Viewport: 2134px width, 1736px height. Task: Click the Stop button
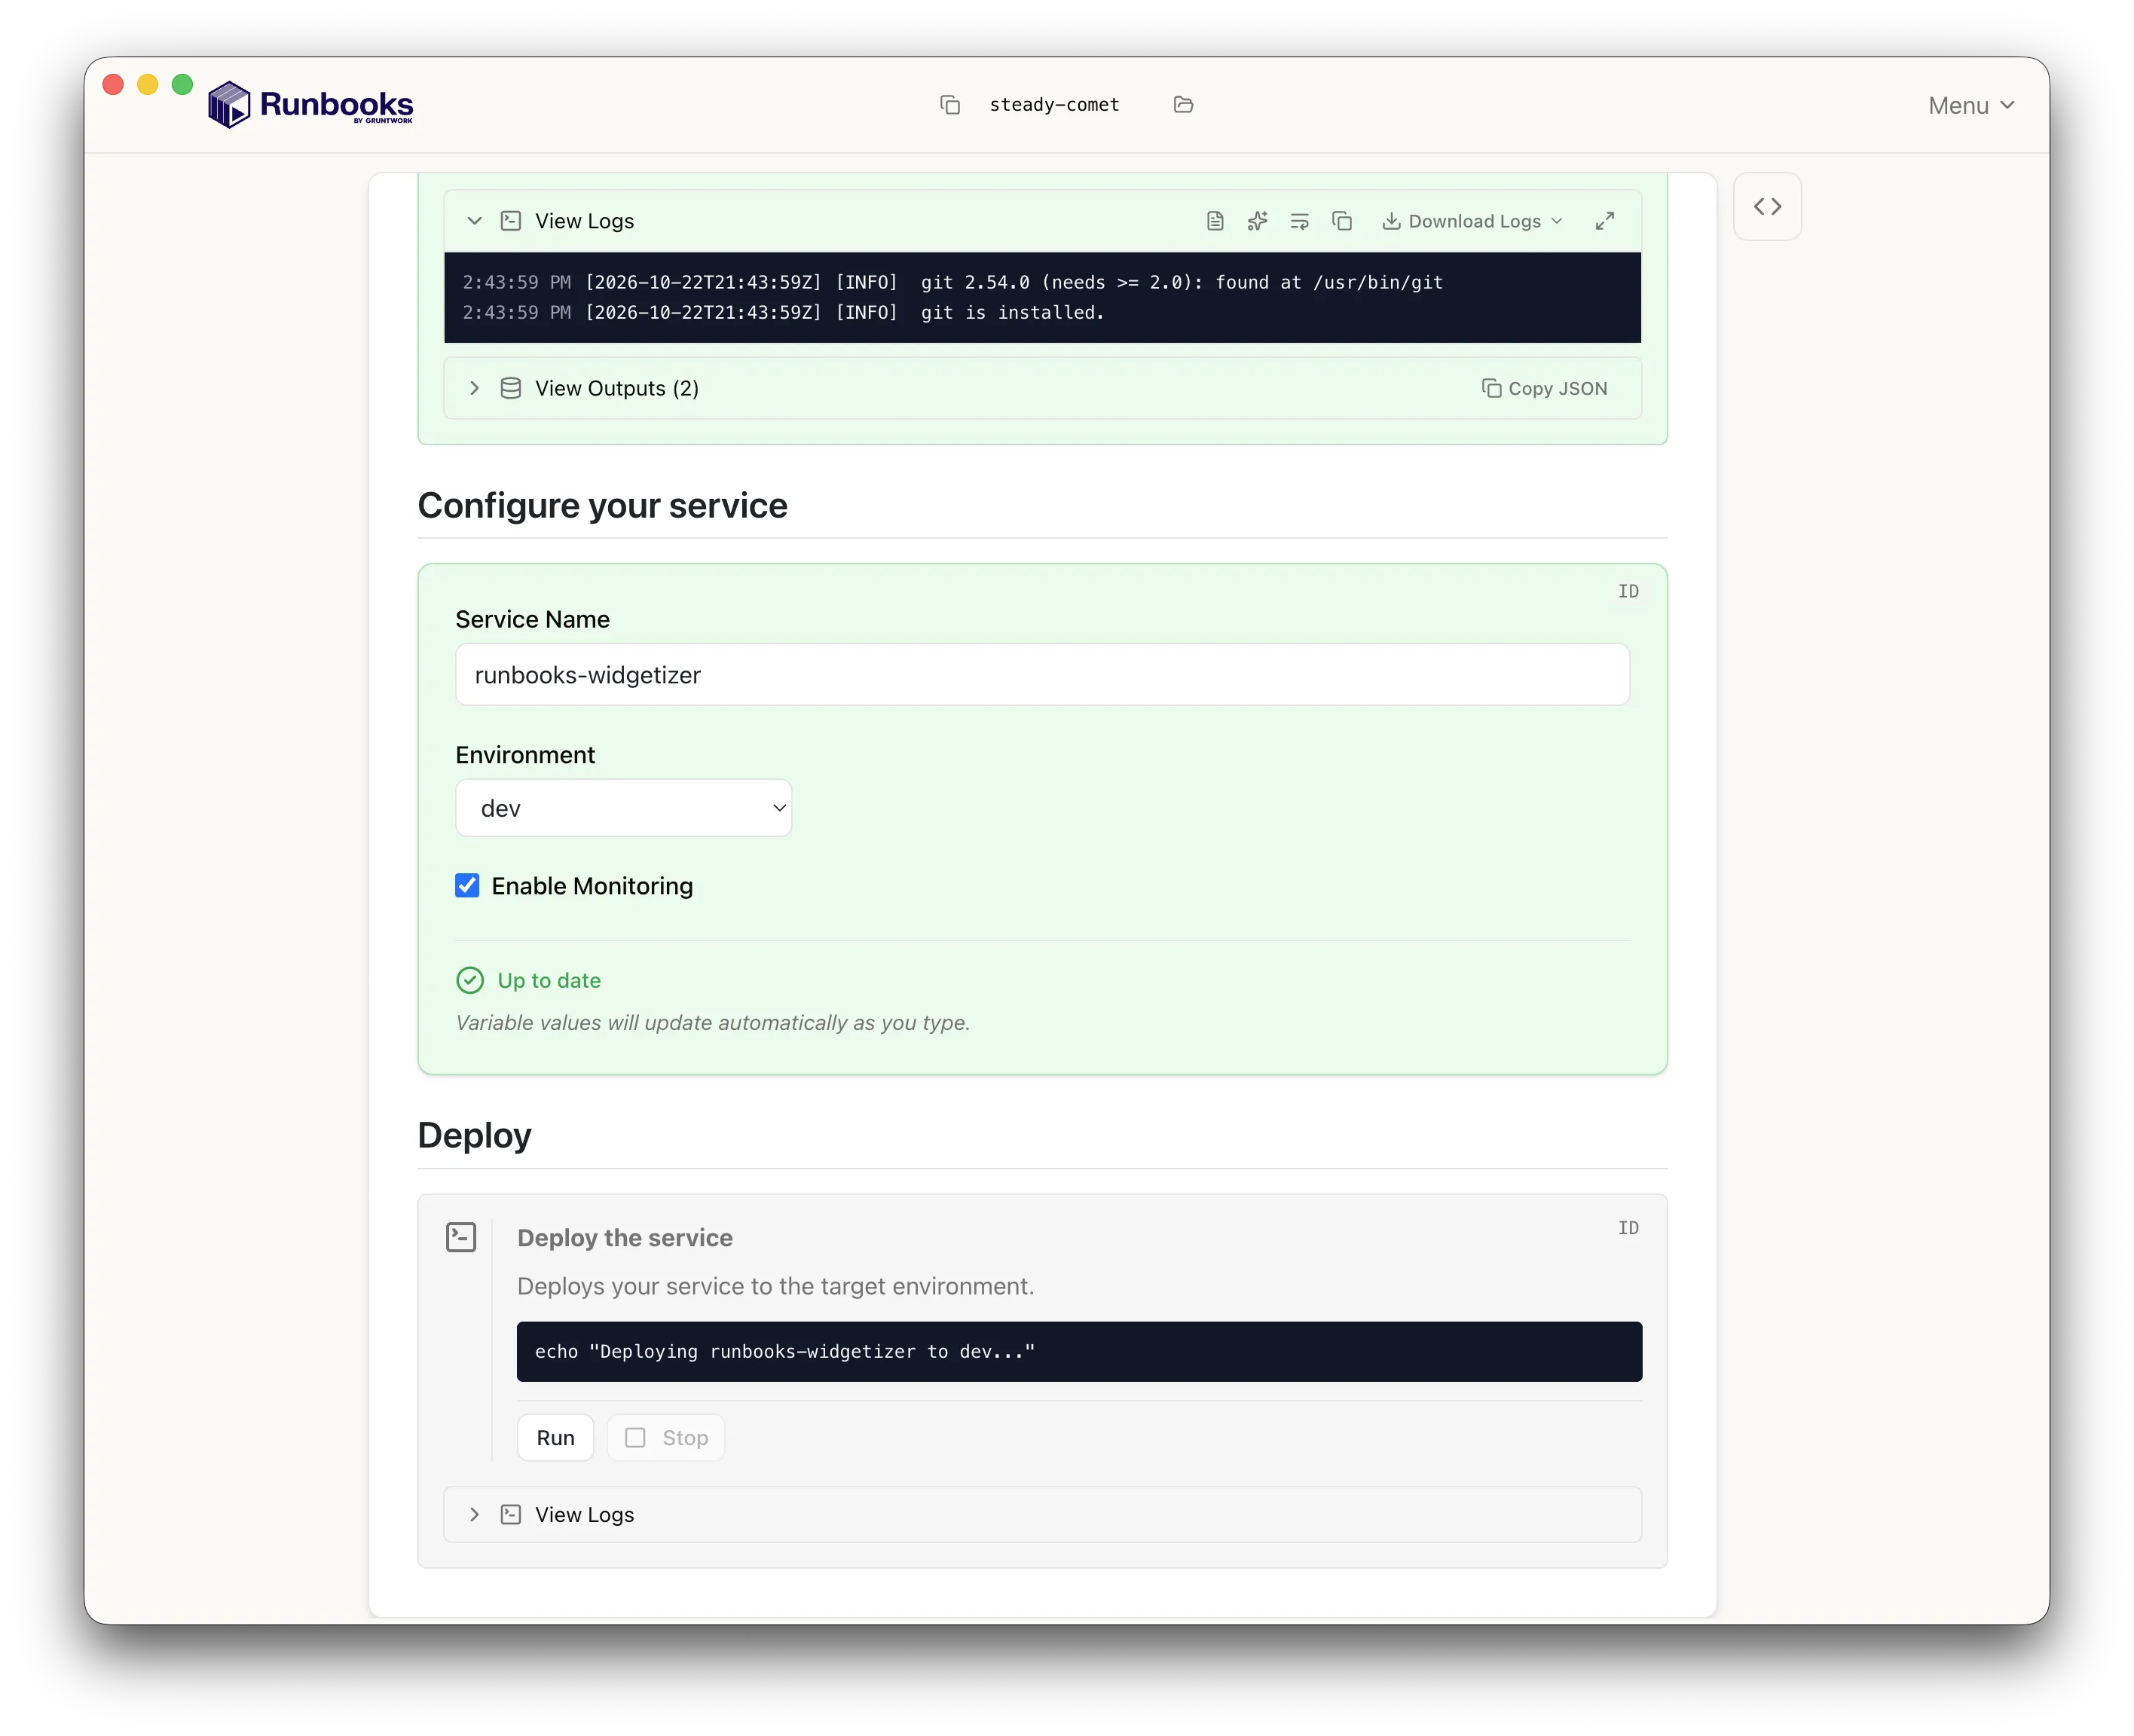coord(666,1438)
